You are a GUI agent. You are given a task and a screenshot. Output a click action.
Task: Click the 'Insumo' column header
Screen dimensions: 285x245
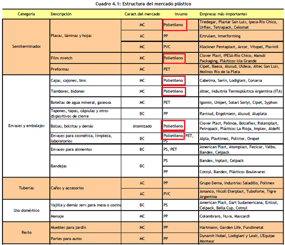[181, 14]
